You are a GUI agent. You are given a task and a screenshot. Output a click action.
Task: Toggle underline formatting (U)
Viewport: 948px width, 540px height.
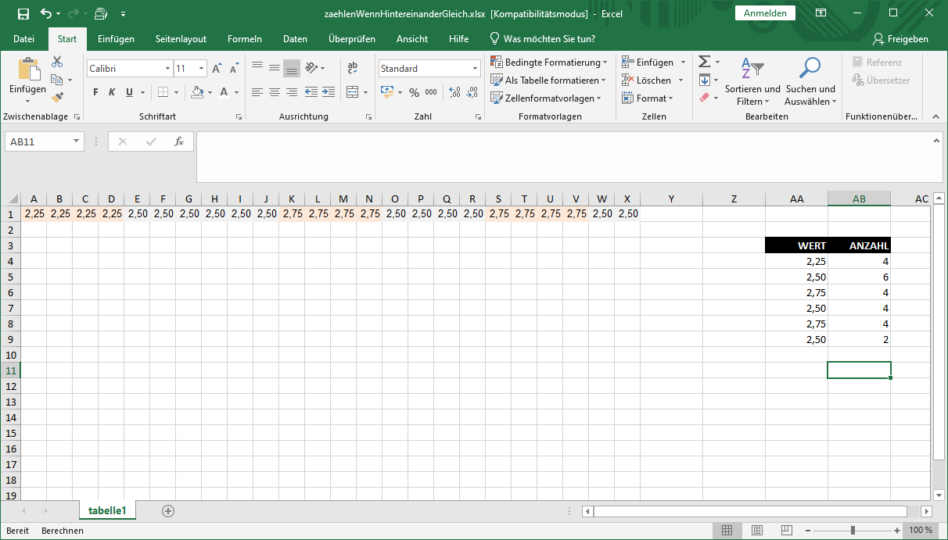click(x=129, y=92)
